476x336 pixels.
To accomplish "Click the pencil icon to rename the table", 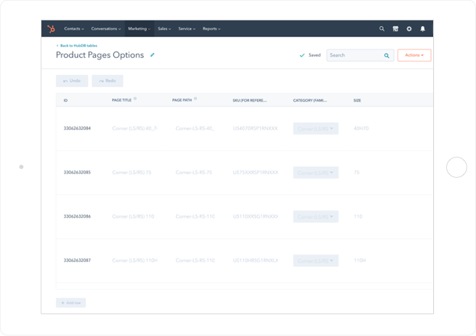I will click(x=153, y=55).
